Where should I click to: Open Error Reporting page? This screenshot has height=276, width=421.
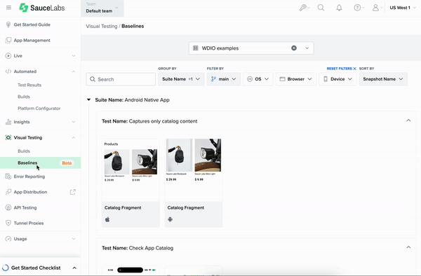pos(29,177)
